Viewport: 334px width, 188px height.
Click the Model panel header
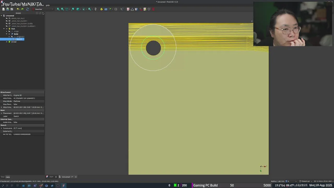point(18,13)
